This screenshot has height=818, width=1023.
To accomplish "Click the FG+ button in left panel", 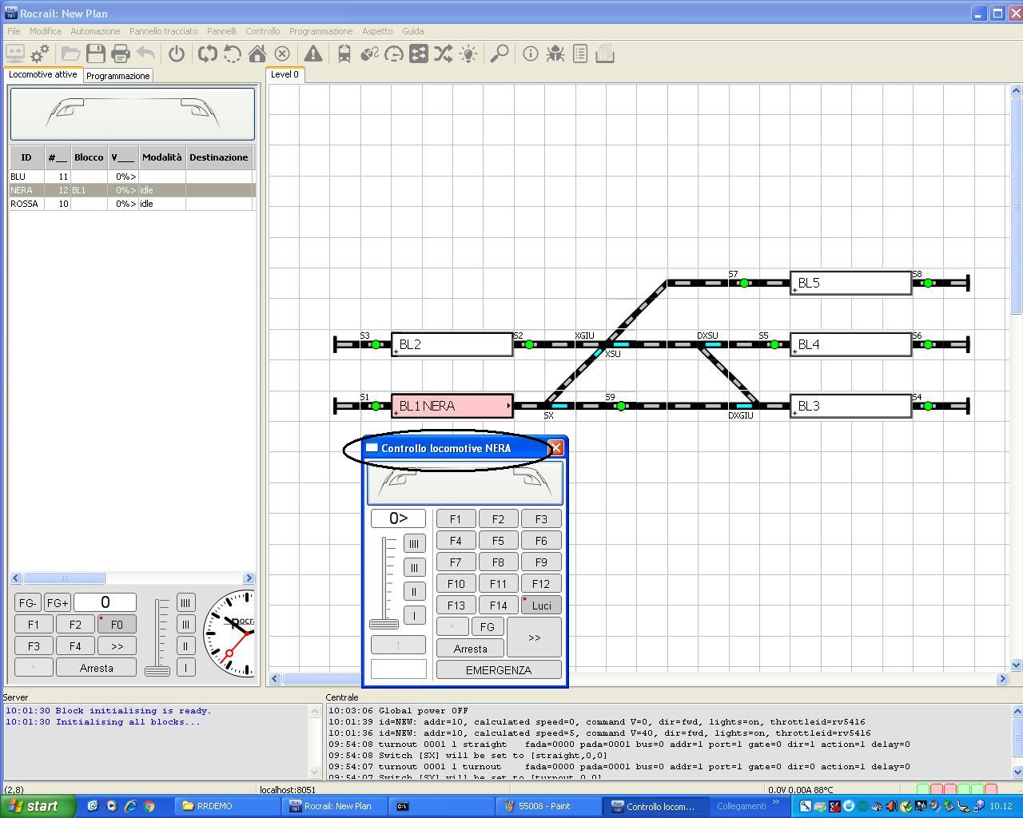I will (x=57, y=603).
